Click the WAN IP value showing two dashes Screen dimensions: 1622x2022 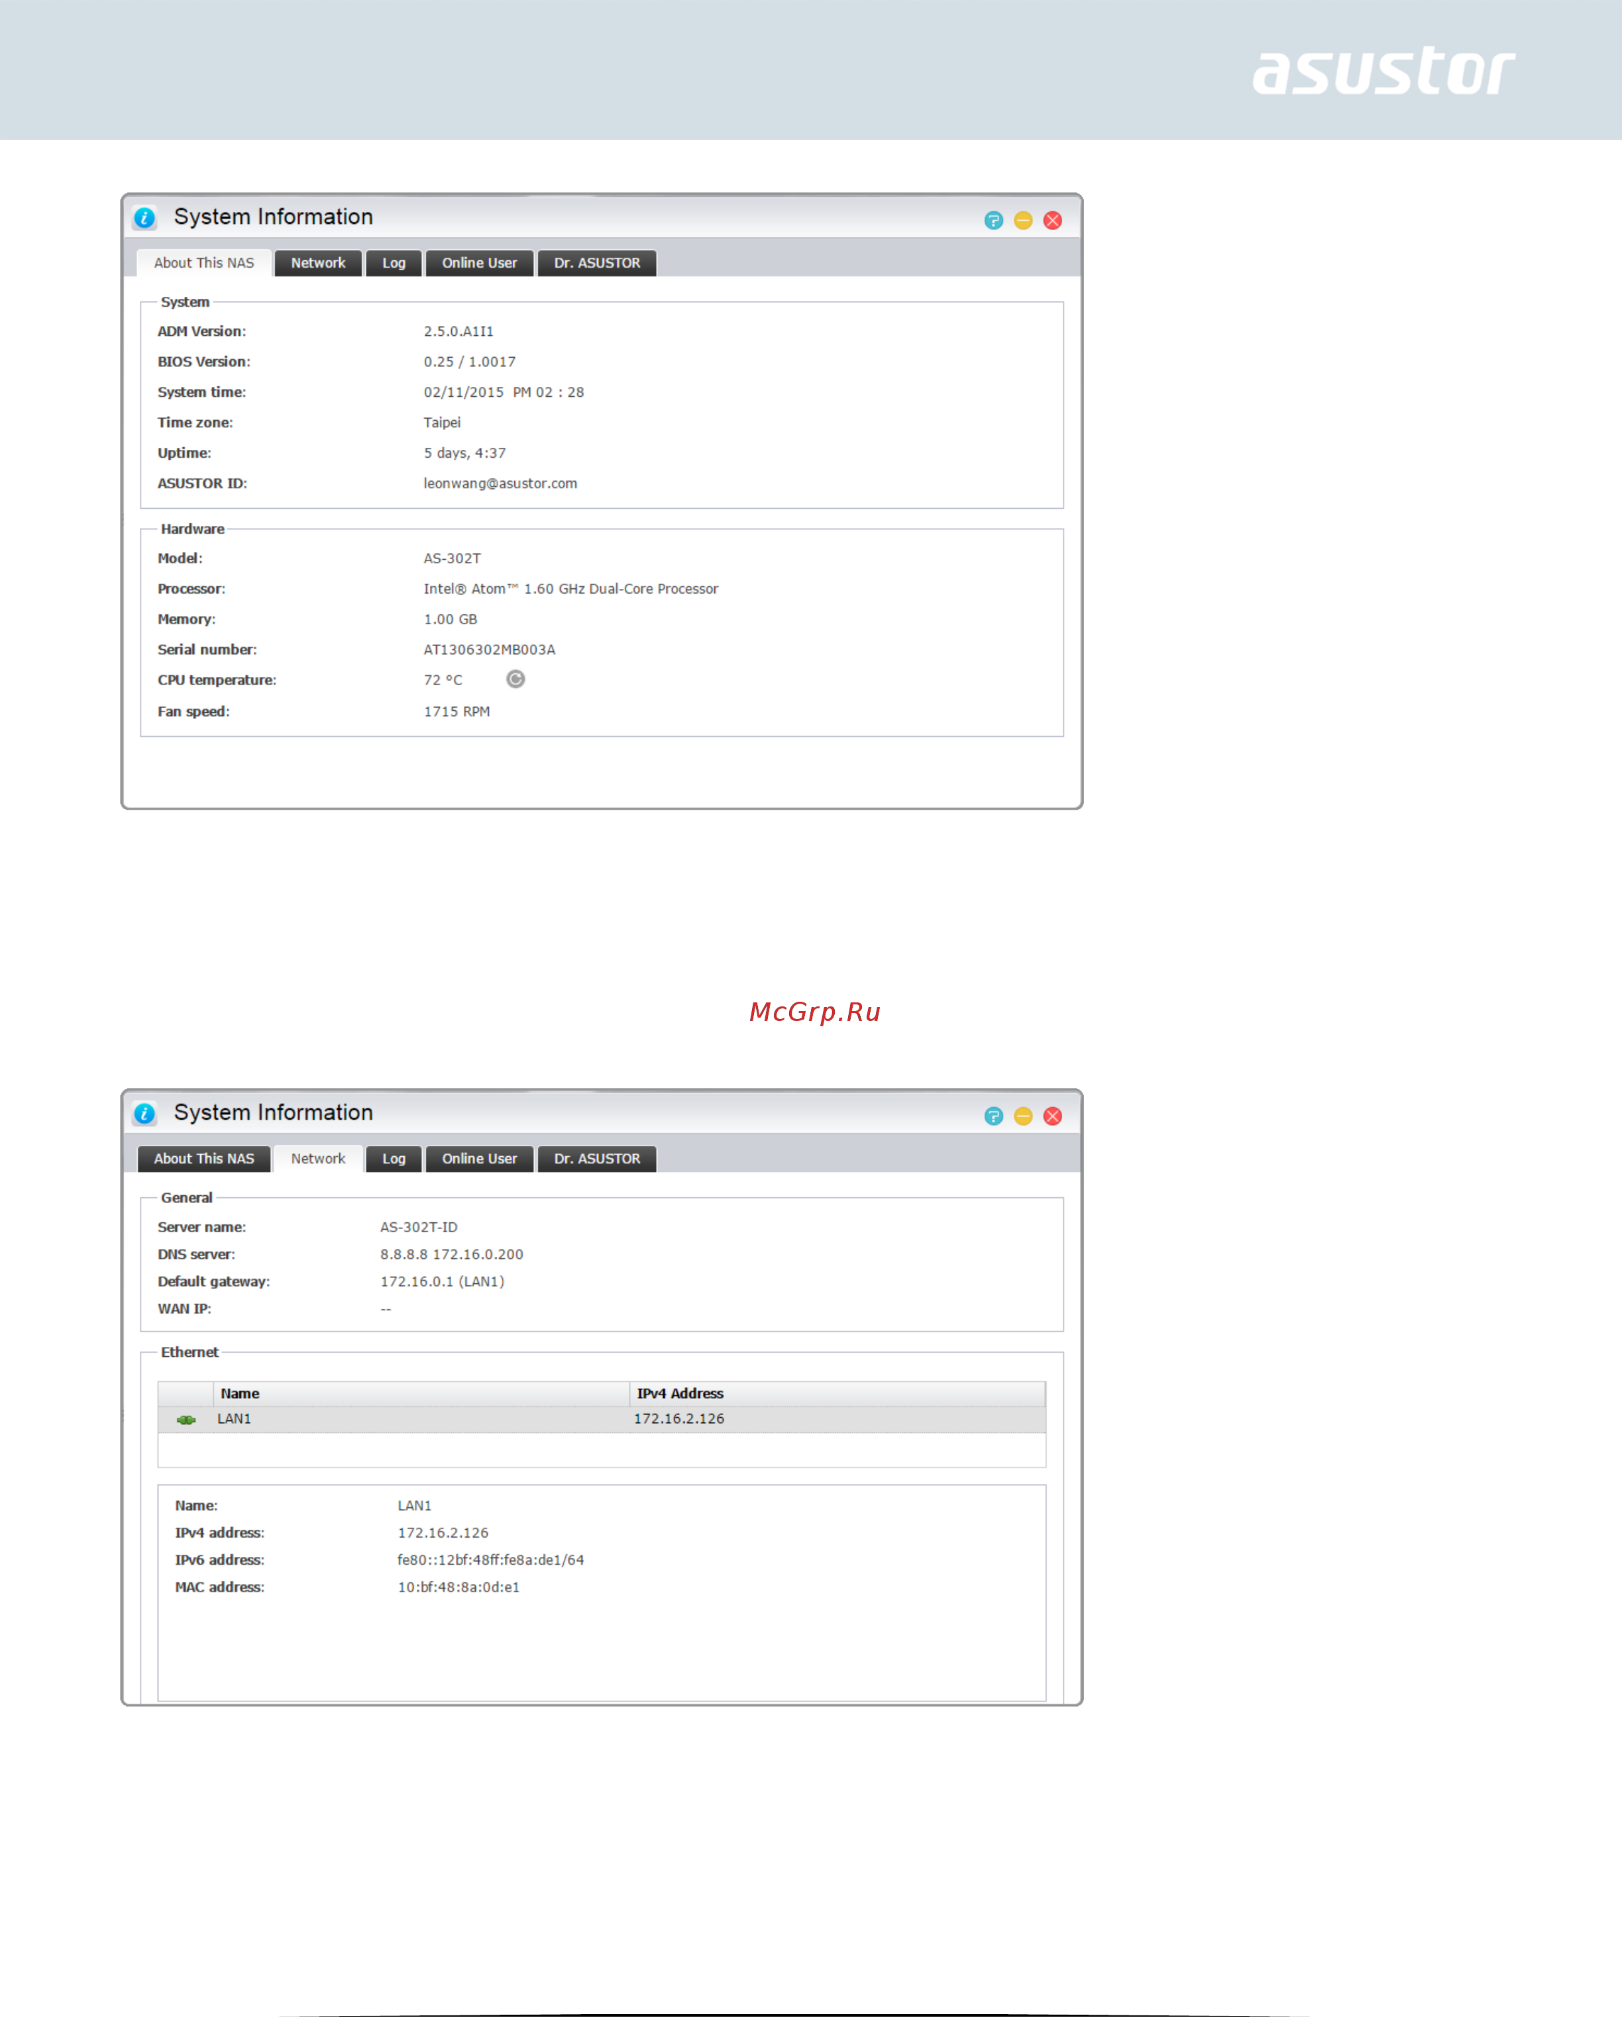[x=386, y=1309]
